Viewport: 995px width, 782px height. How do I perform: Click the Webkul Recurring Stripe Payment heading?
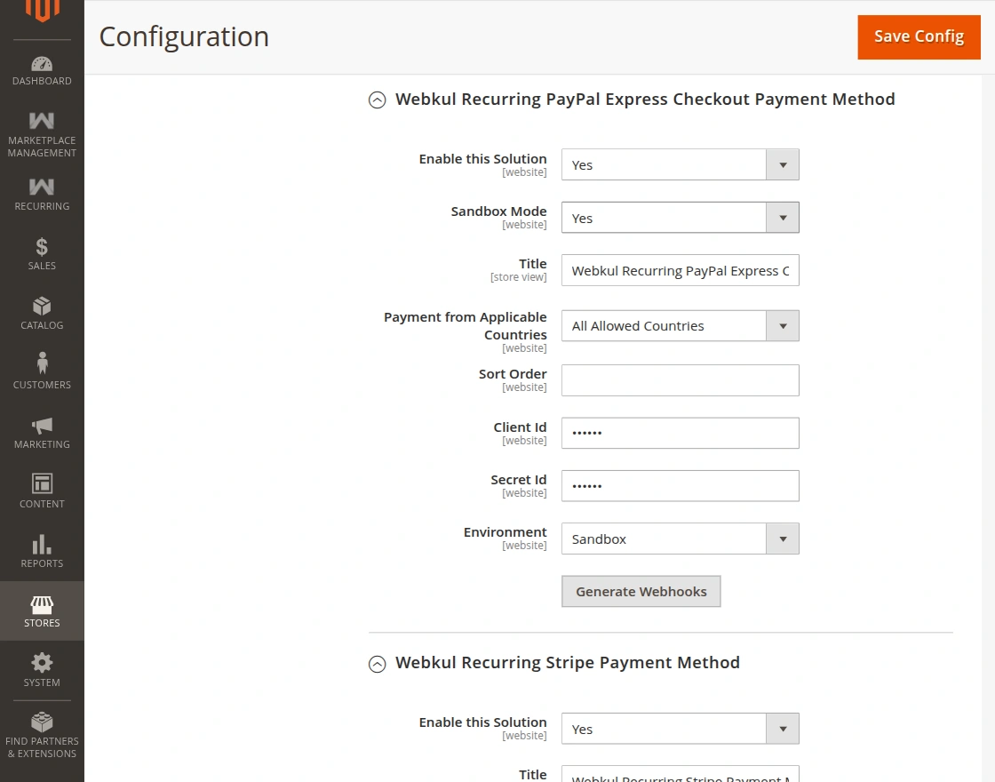point(568,663)
